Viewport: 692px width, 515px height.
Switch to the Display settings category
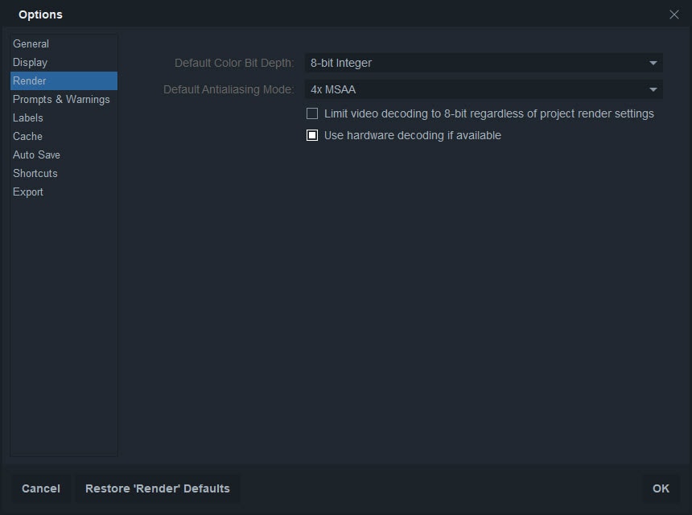click(30, 62)
